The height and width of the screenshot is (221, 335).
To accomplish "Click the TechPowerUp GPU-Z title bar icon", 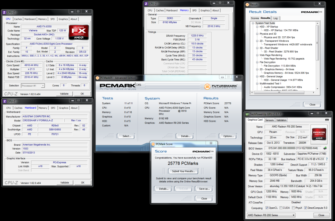I will 247,114.
